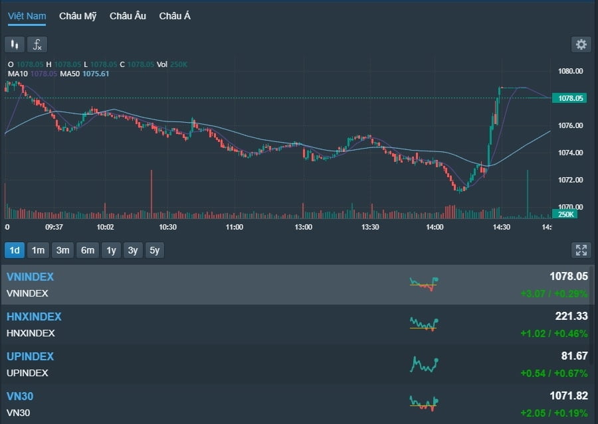Image resolution: width=598 pixels, height=424 pixels.
Task: Switch to the Châu Âu tab
Action: tap(128, 16)
